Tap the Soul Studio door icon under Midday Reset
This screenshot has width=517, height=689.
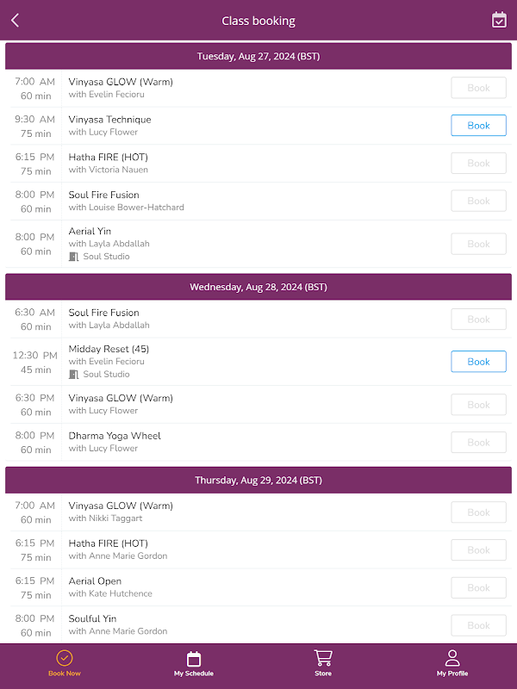point(73,375)
